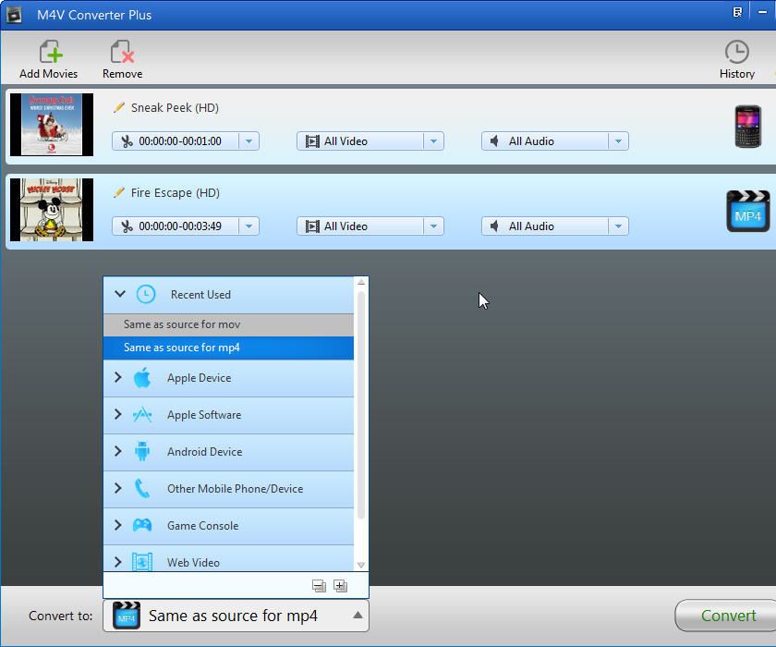Expand the Game Console category
This screenshot has width=776, height=647.
click(118, 525)
